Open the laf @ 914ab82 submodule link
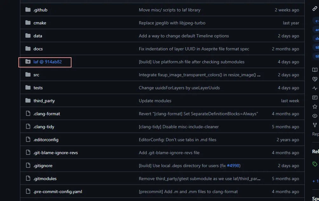Viewport: 319px width, 201px height. coord(48,62)
